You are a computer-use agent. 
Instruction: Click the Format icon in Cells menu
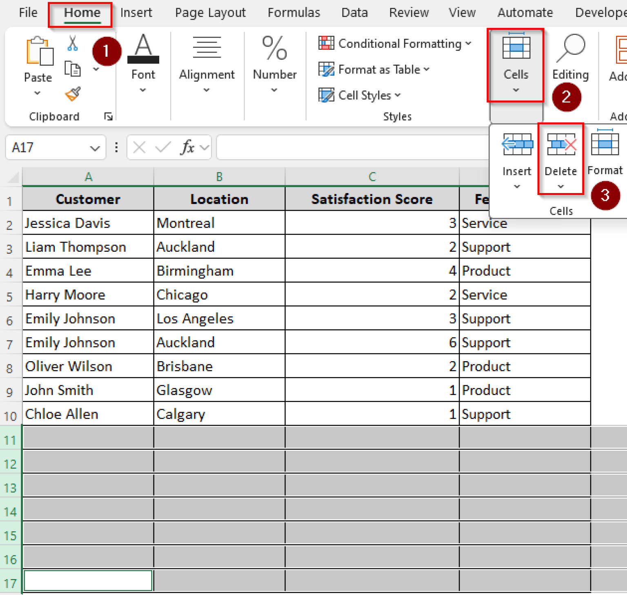point(605,144)
